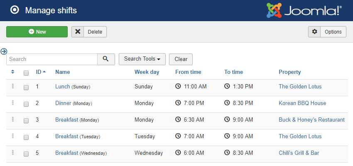Click into the Search text field
Image resolution: width=353 pixels, height=166 pixels.
coord(52,59)
